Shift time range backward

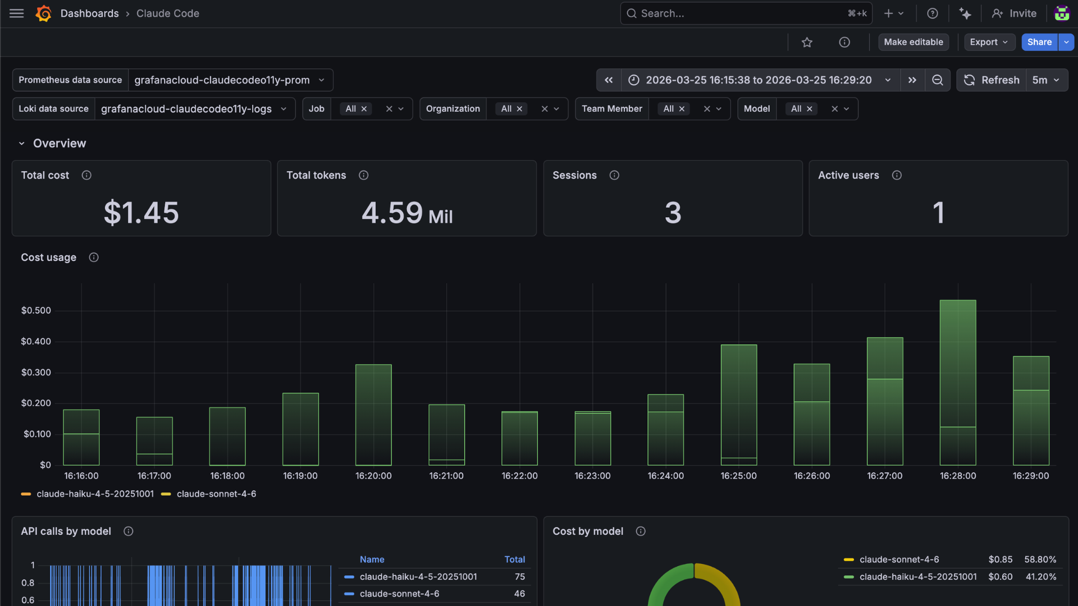609,80
